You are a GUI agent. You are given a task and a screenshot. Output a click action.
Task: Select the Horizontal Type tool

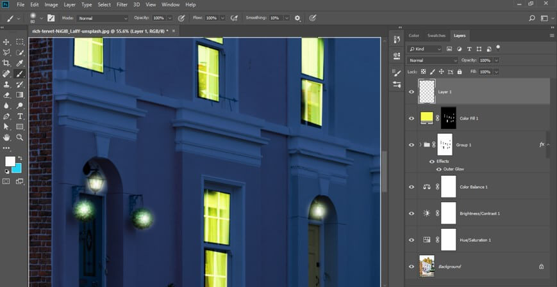(20, 116)
